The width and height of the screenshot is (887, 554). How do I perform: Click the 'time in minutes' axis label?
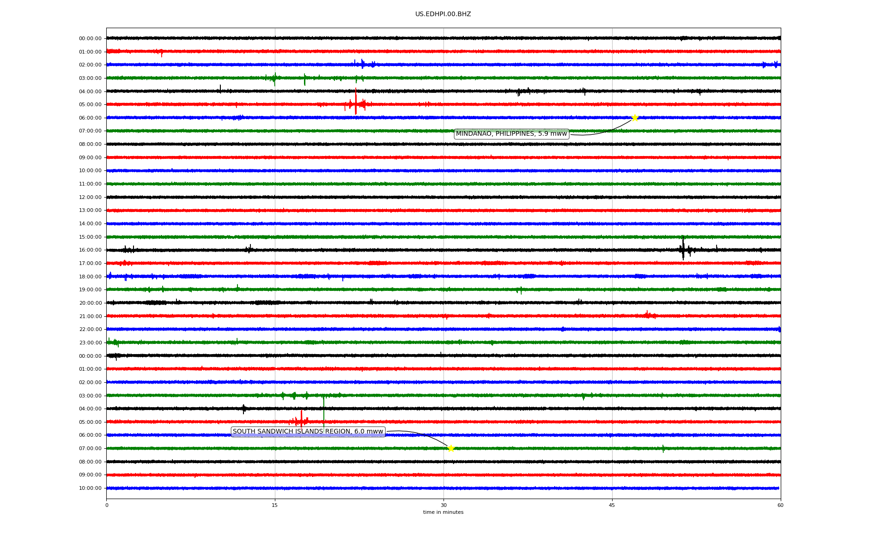click(x=443, y=512)
